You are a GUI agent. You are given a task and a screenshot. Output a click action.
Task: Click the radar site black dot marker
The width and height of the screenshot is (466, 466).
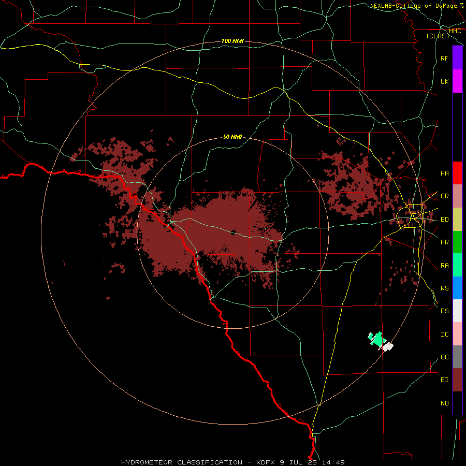point(233,232)
